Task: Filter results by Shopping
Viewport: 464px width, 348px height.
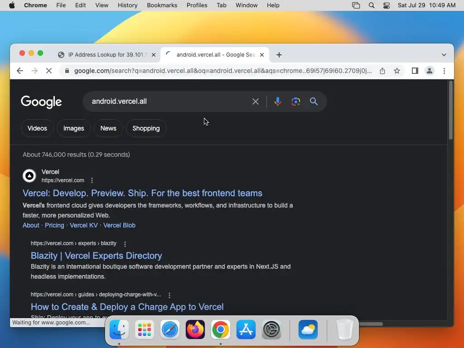Action: tap(146, 128)
